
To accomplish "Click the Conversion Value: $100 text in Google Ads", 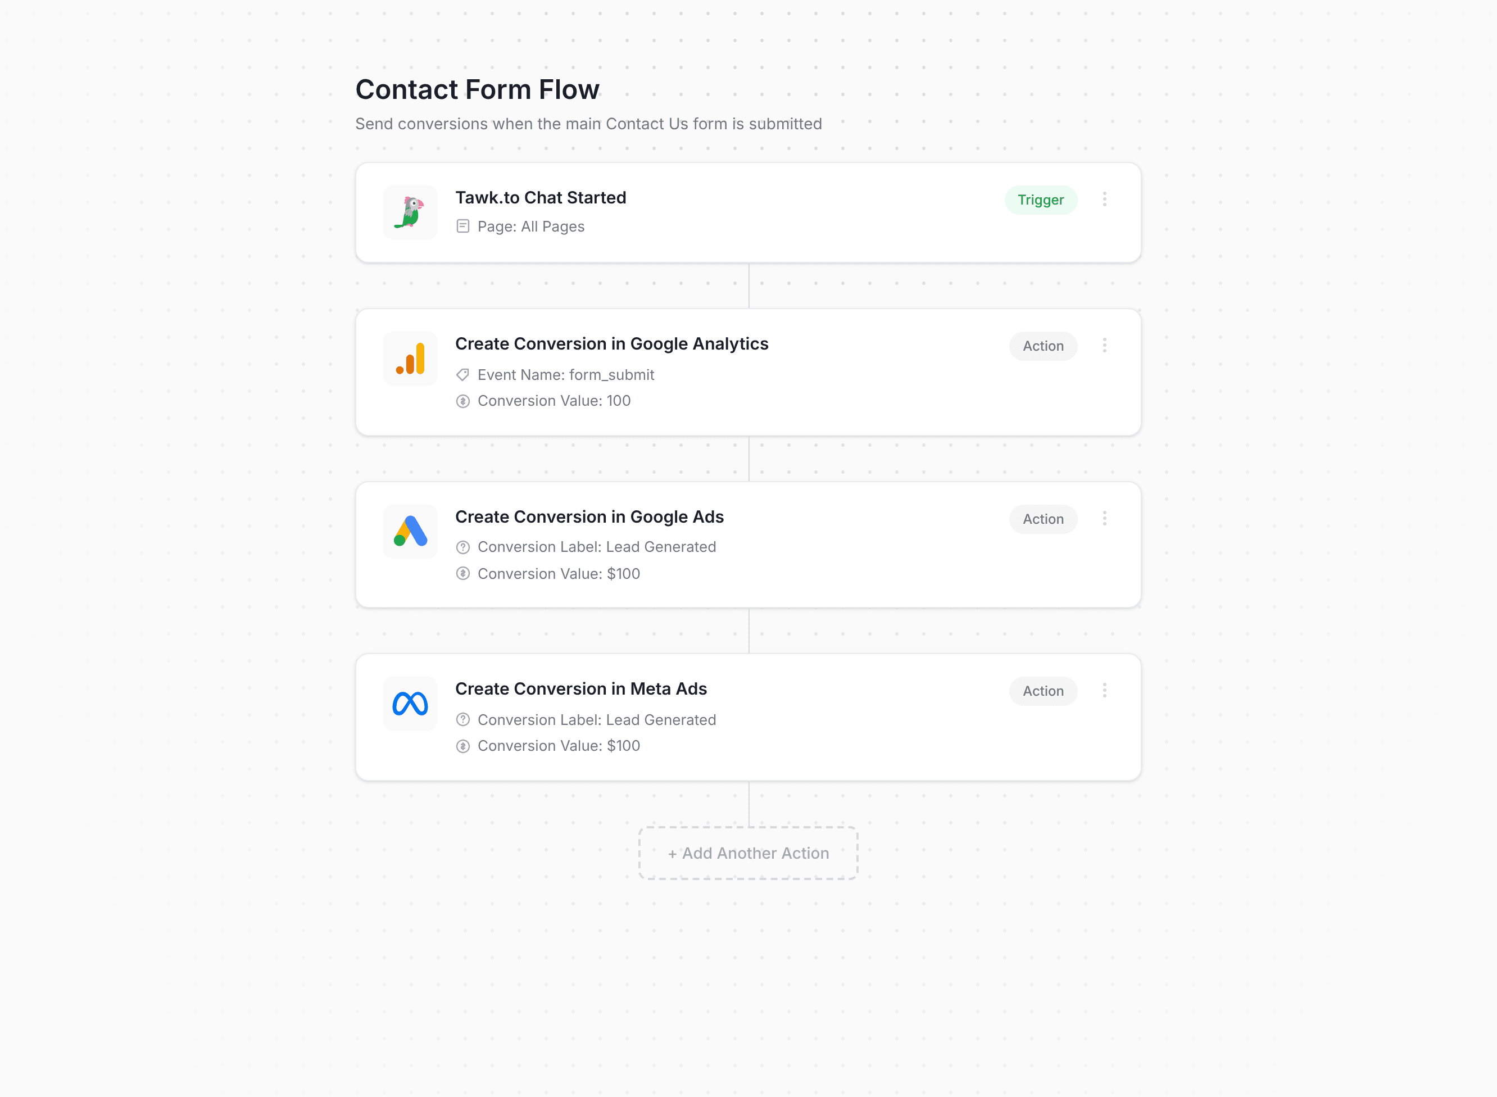I will pos(559,573).
